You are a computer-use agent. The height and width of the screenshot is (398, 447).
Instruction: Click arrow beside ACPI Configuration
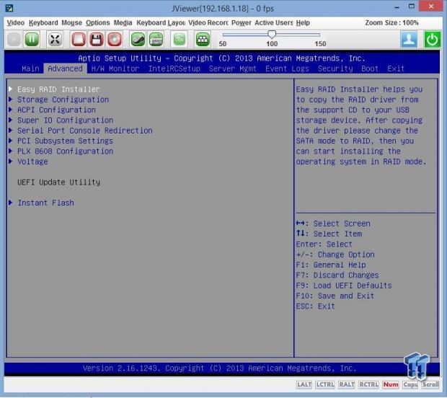[x=11, y=110]
